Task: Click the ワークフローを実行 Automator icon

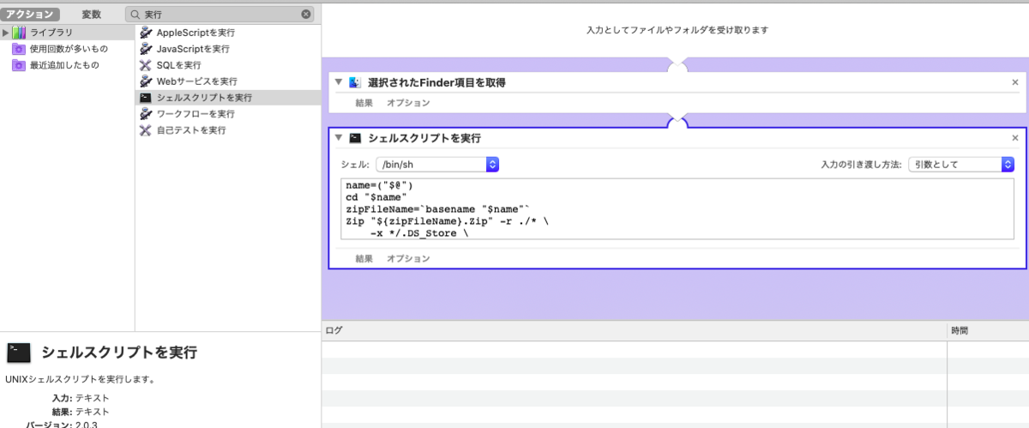Action: (146, 114)
